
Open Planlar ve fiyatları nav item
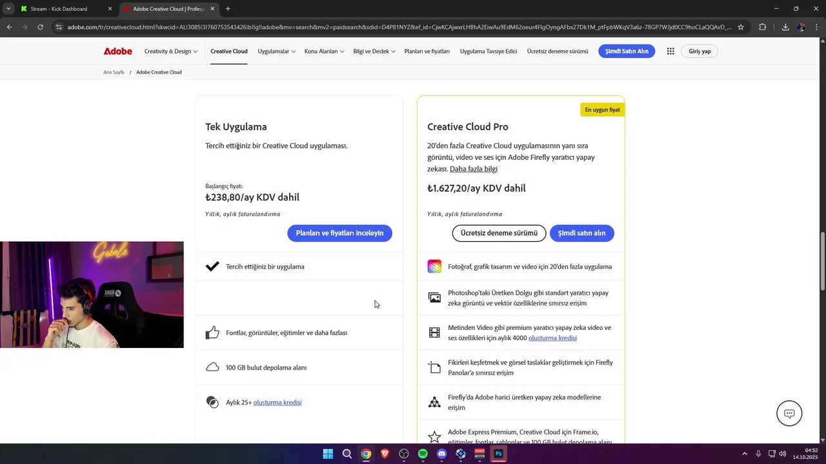tap(427, 51)
